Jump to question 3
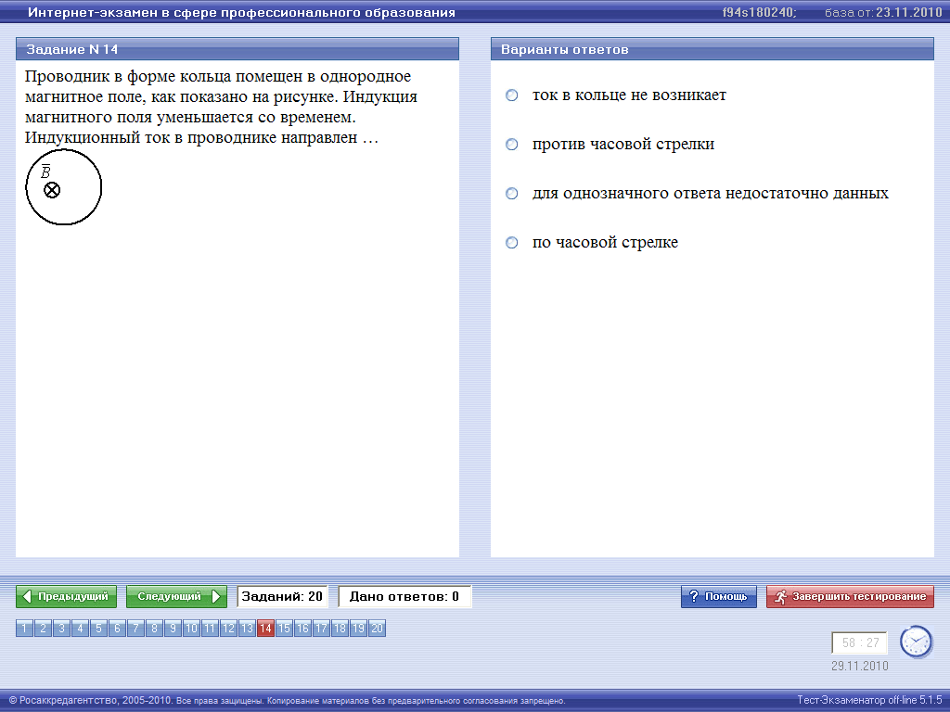The width and height of the screenshot is (950, 712). 61,628
